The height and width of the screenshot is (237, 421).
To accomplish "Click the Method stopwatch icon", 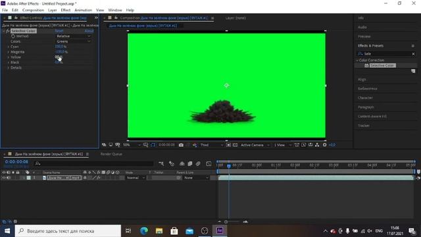I will 13,36.
